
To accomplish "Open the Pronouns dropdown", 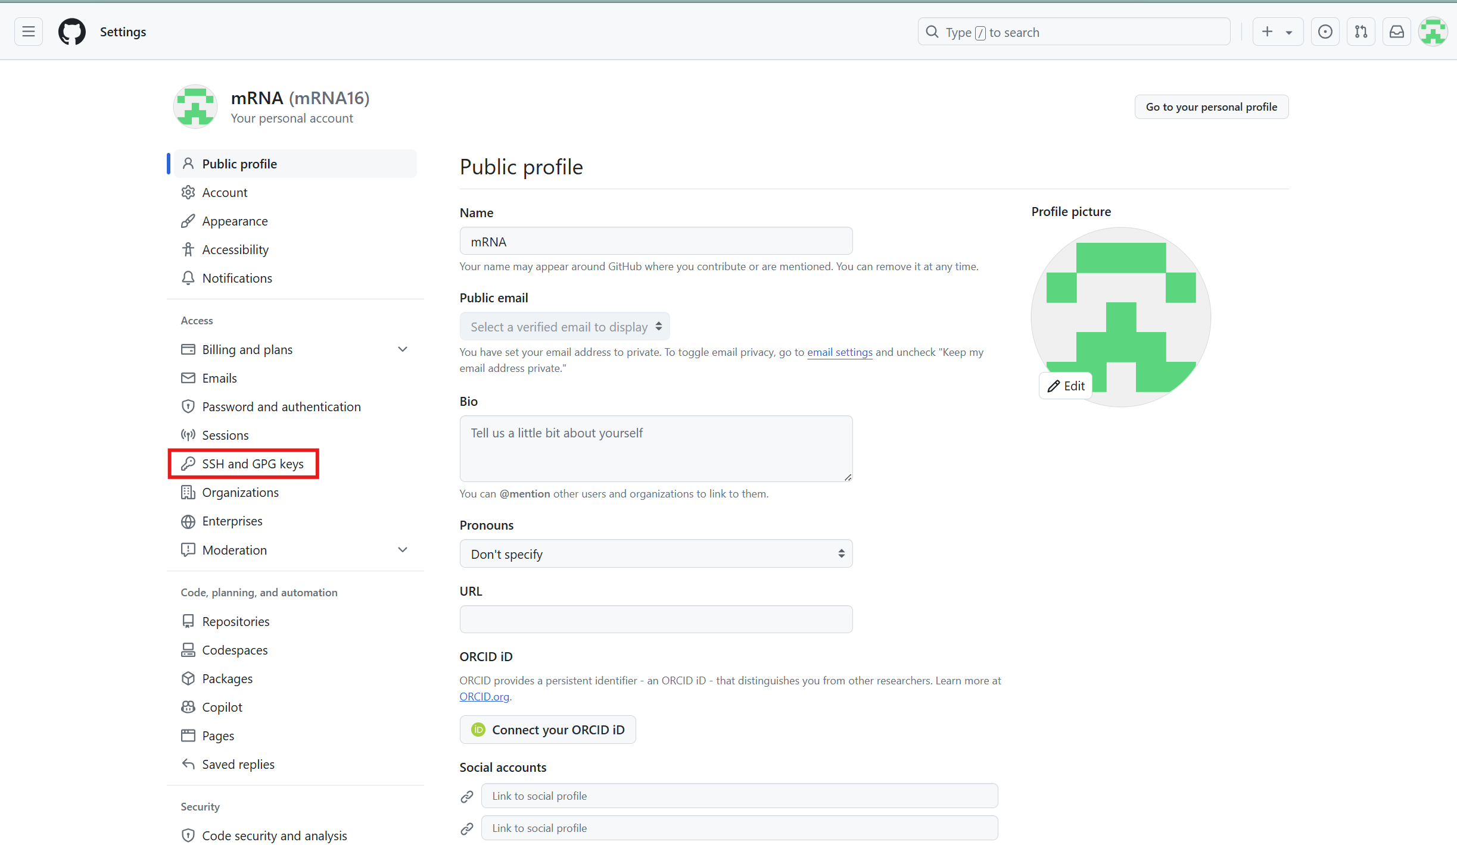I will (656, 554).
